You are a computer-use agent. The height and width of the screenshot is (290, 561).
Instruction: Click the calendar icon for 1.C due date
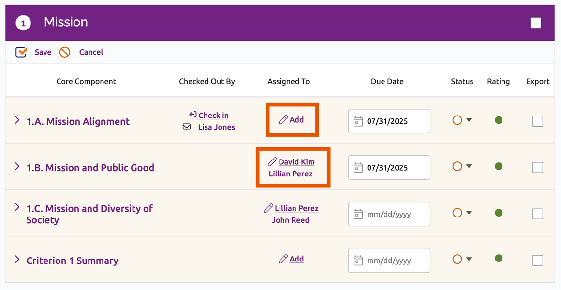357,214
